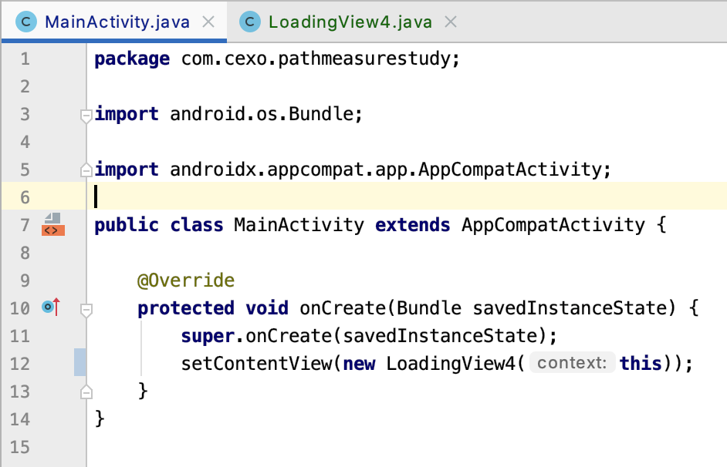Close the LoadingView4.java tab
The height and width of the screenshot is (467, 727).
[451, 22]
